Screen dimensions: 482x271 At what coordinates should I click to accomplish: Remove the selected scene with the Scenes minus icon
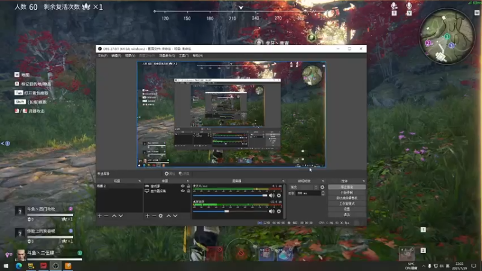(107, 216)
